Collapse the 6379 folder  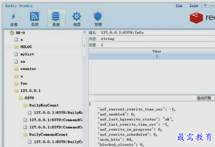29,98
